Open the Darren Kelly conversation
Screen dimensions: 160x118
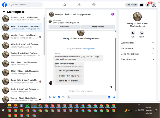coord(21,81)
